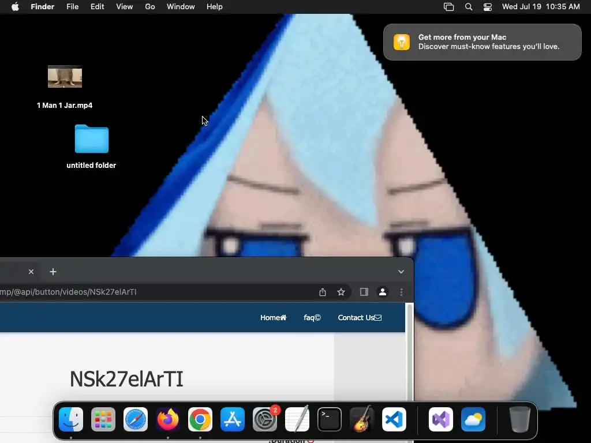The height and width of the screenshot is (443, 591).
Task: Click the Home link on the webpage
Action: (x=273, y=318)
